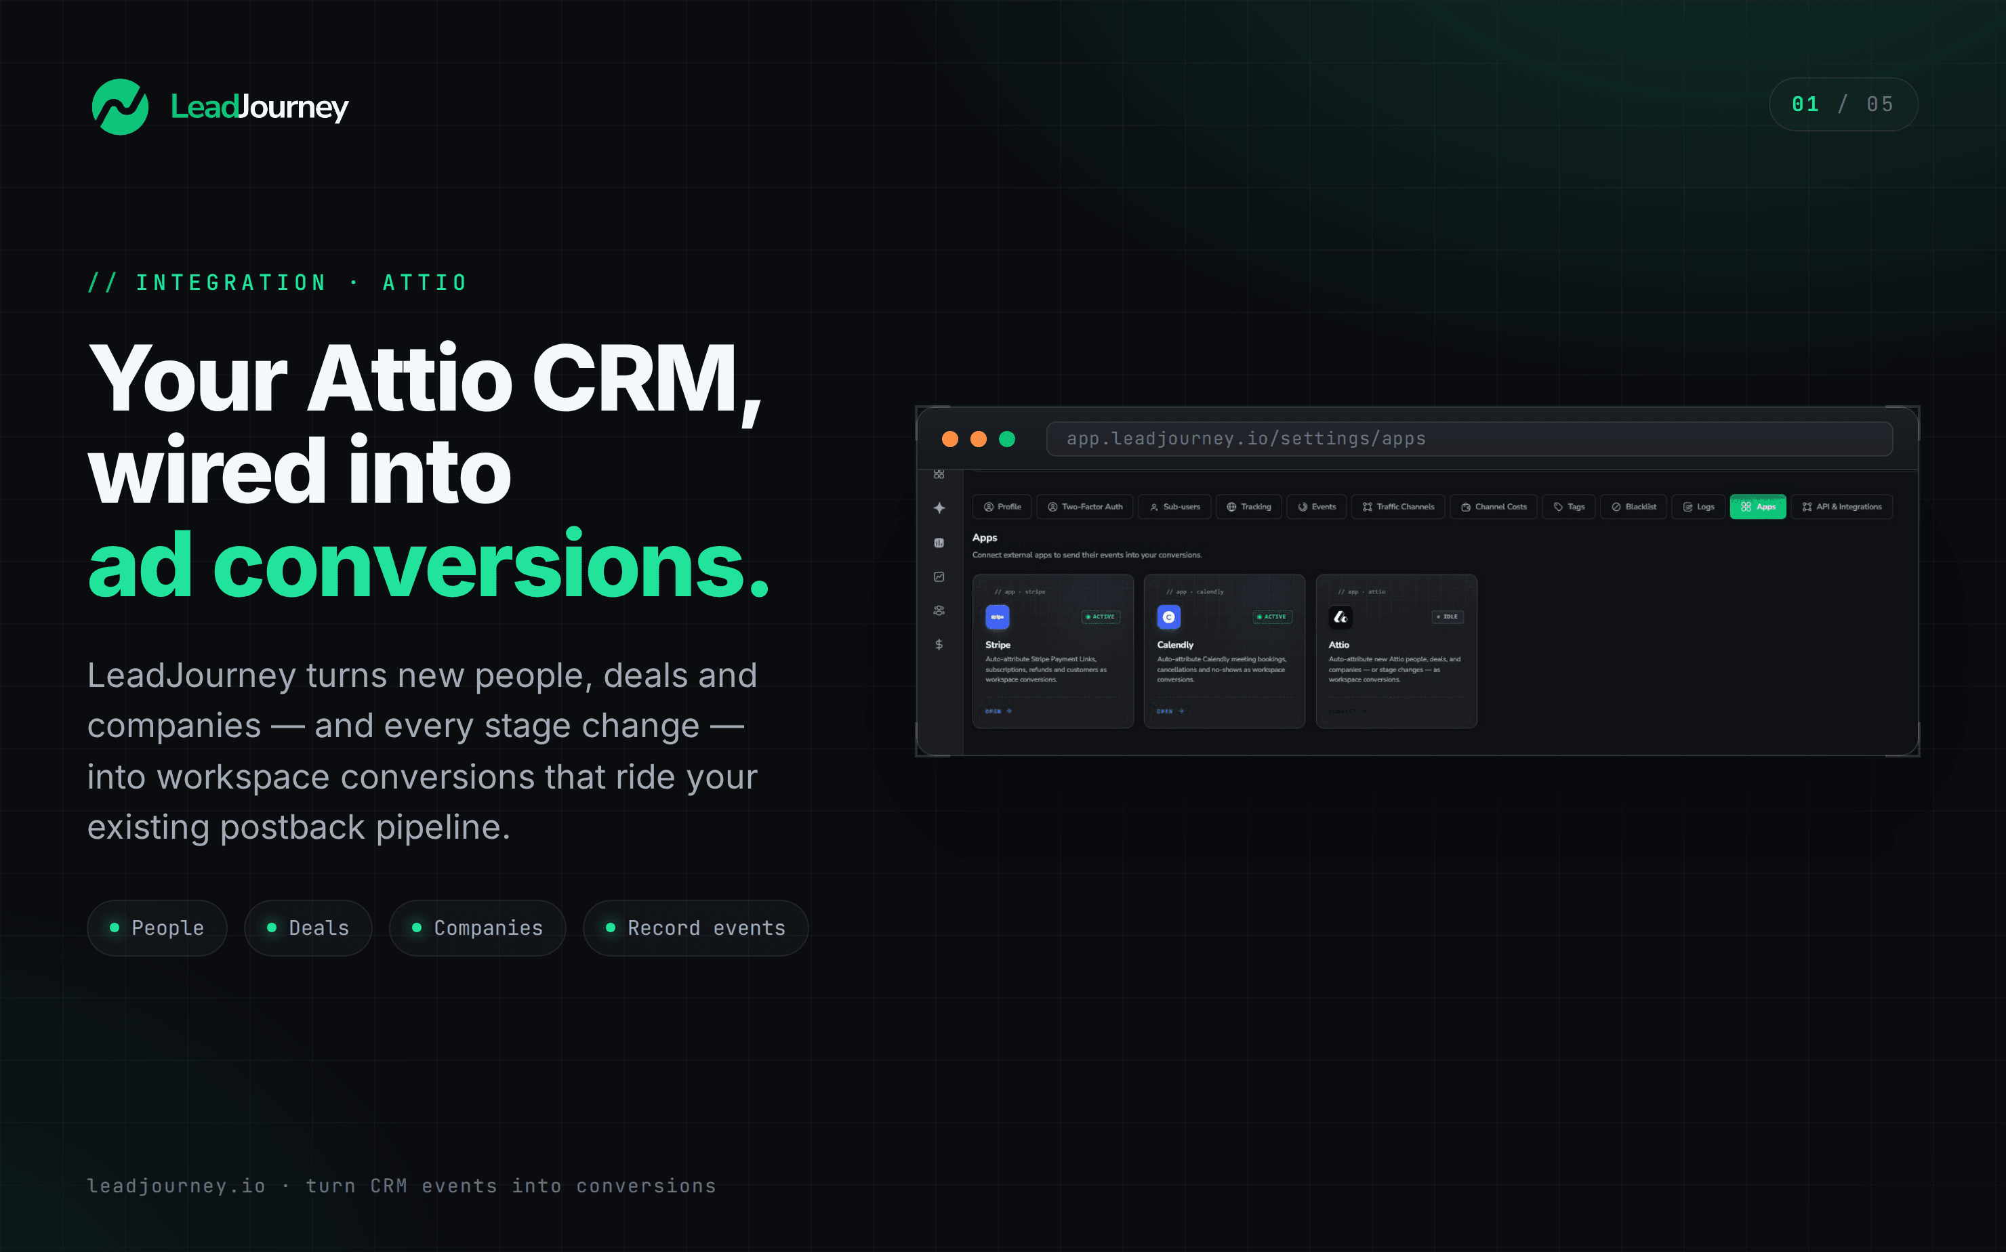Viewport: 2006px width, 1252px height.
Task: Click the Apps section heading below the tabs
Action: [985, 538]
